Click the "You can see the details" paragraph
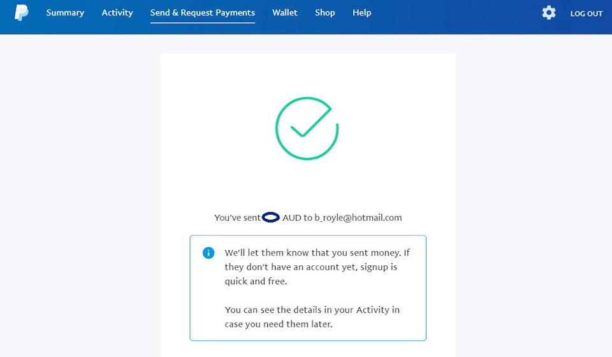Viewport: 612px width, 357px height. click(x=312, y=317)
